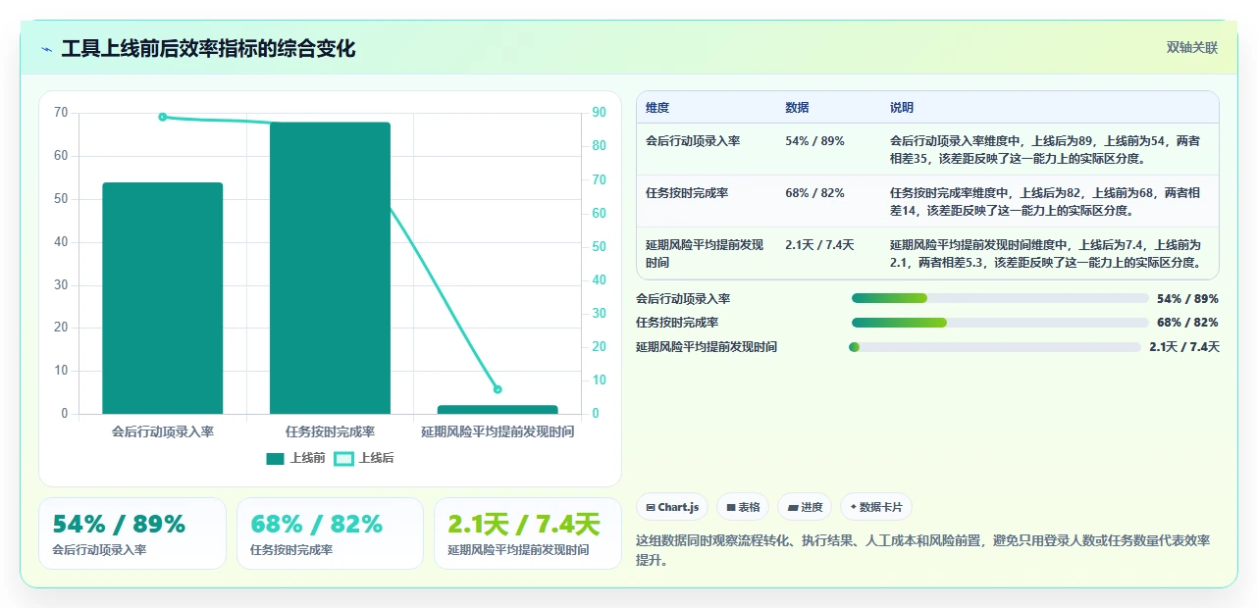Click the 延期风险平均提前发现时间 progress bar

point(995,347)
